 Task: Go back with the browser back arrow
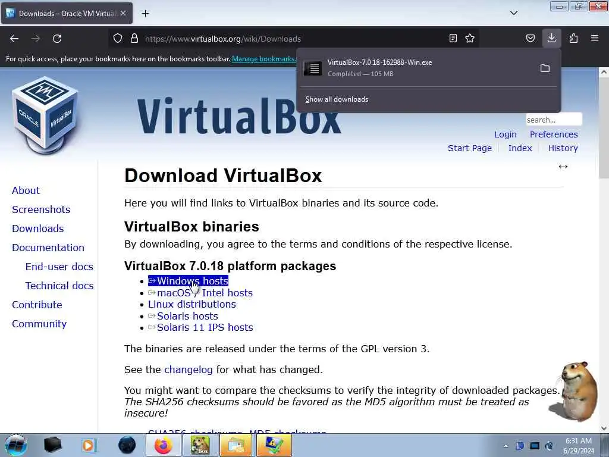[x=14, y=39]
